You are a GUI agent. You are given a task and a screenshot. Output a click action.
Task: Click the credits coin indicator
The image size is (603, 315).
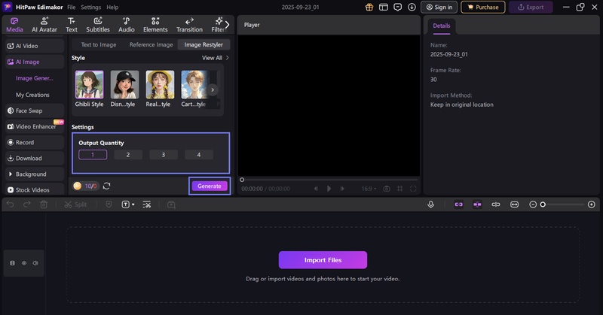[x=85, y=186]
